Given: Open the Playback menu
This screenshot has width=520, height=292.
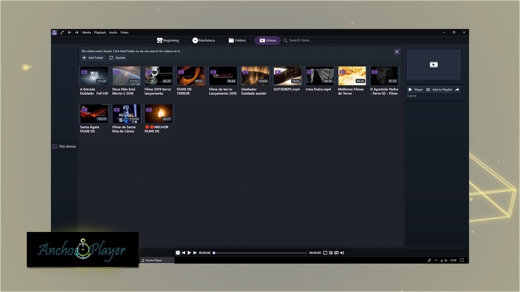Looking at the screenshot, I should click(100, 32).
